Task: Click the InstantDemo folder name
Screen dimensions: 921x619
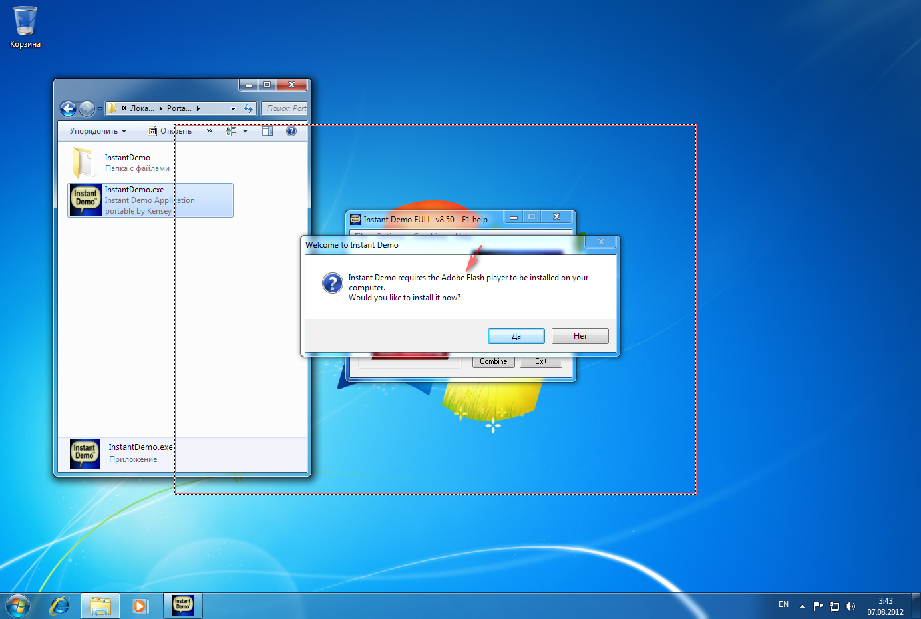Action: click(128, 158)
